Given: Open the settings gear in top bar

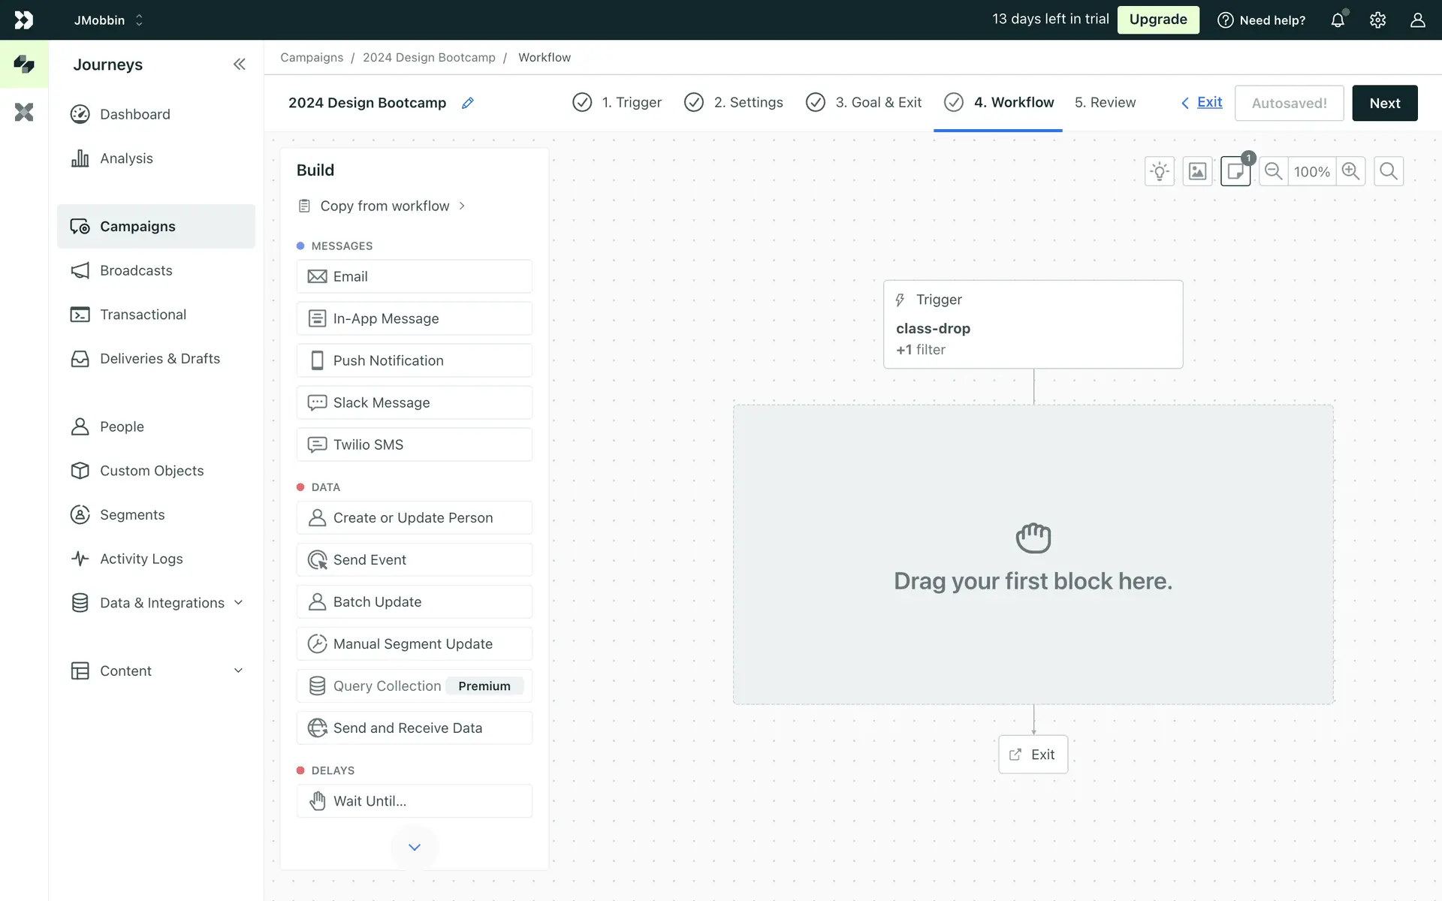Looking at the screenshot, I should click(x=1377, y=20).
